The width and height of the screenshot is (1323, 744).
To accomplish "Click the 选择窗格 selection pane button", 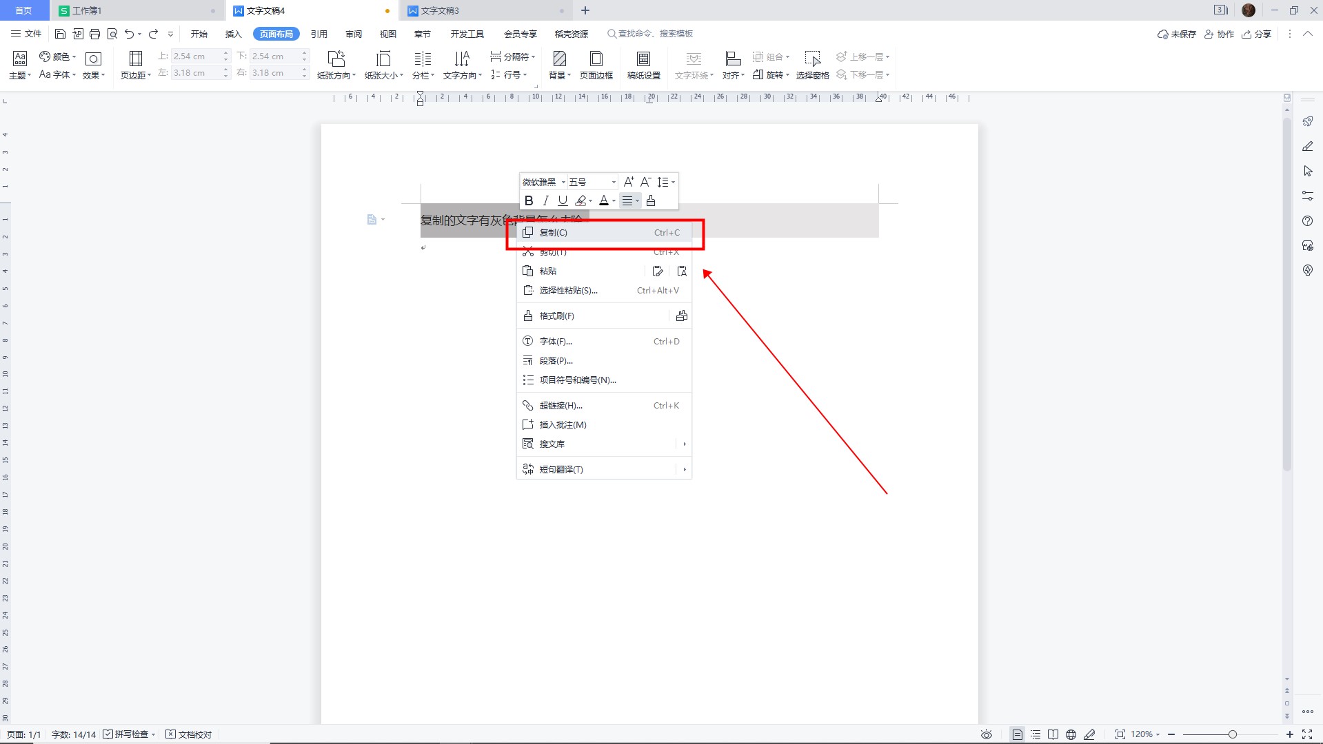I will [813, 65].
